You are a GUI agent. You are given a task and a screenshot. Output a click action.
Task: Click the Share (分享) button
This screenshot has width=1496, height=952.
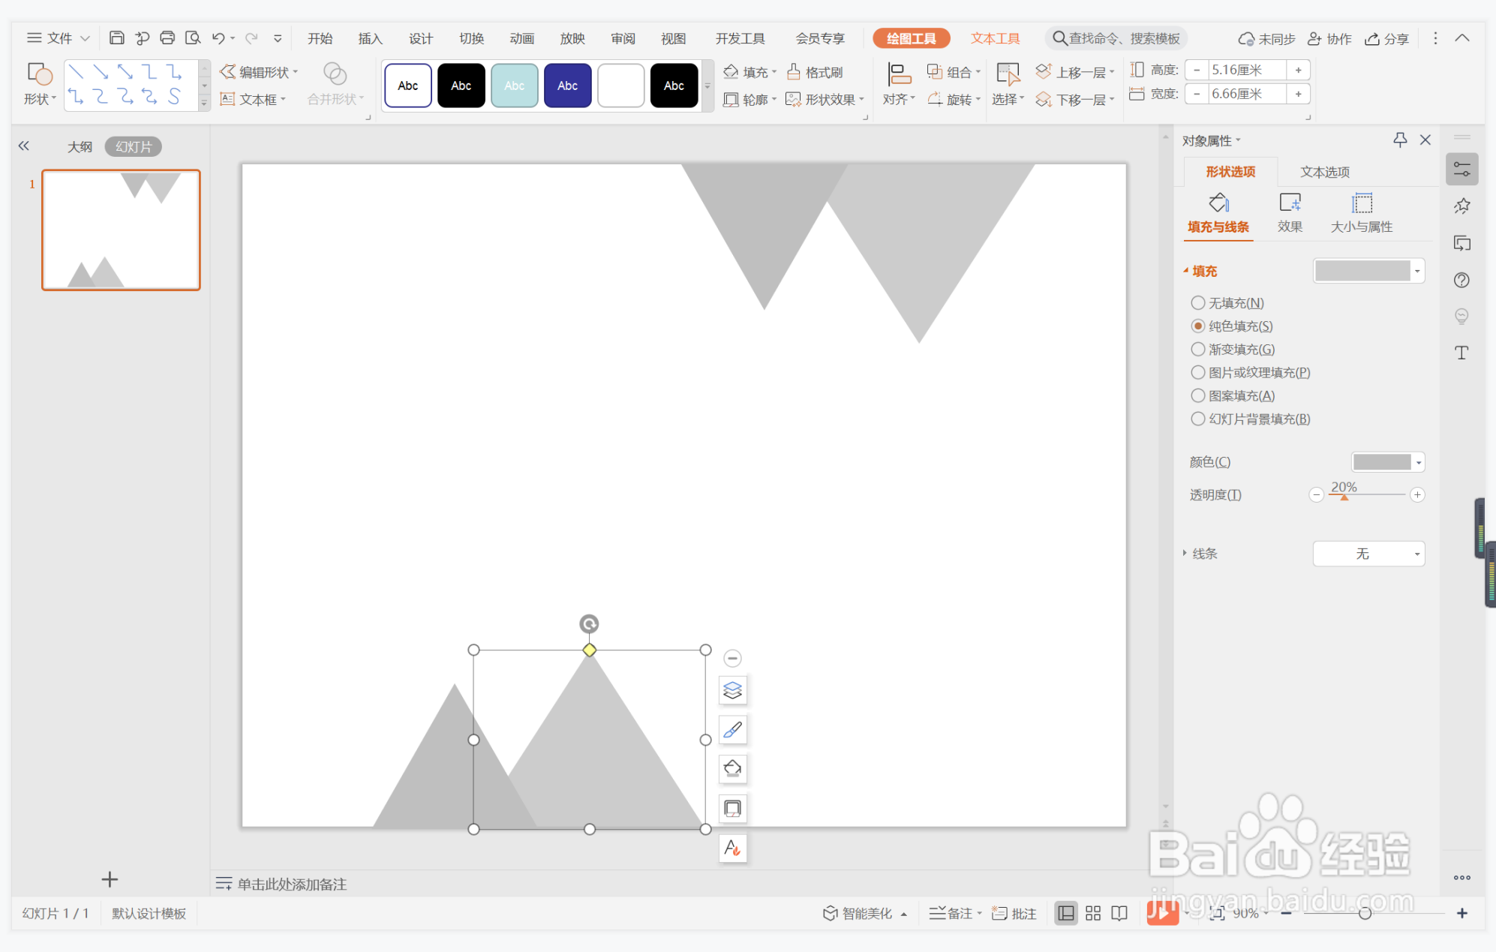pos(1386,38)
